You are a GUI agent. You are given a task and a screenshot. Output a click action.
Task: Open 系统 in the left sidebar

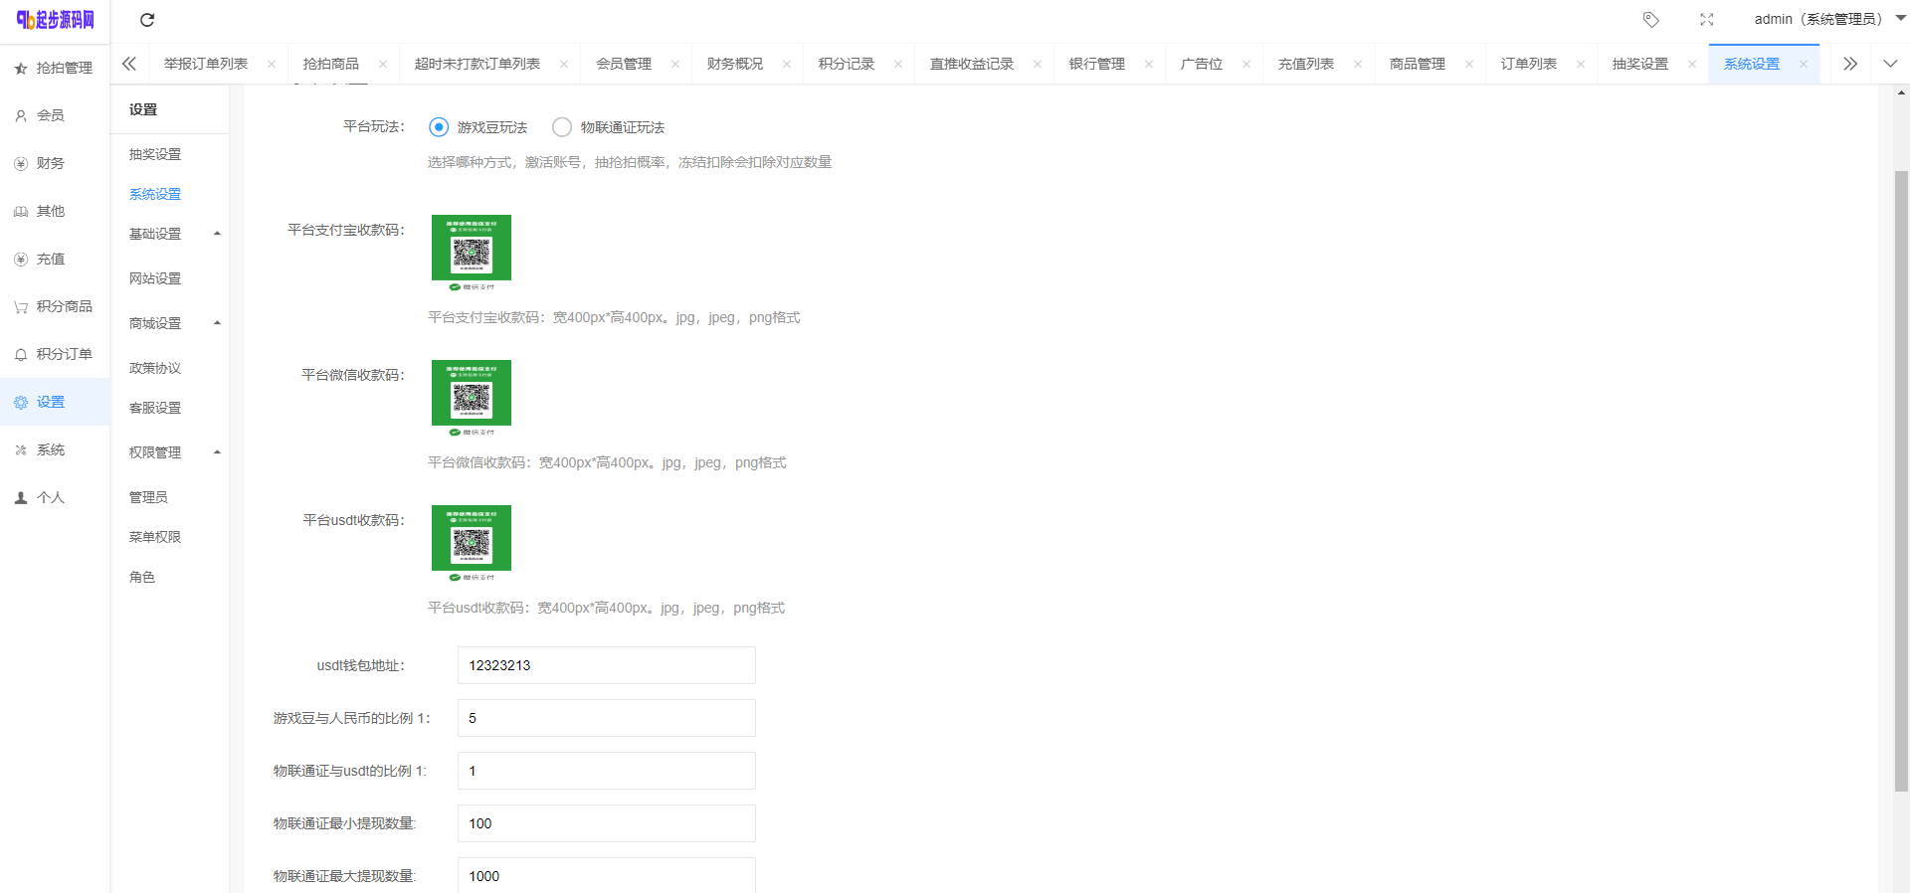tap(55, 449)
